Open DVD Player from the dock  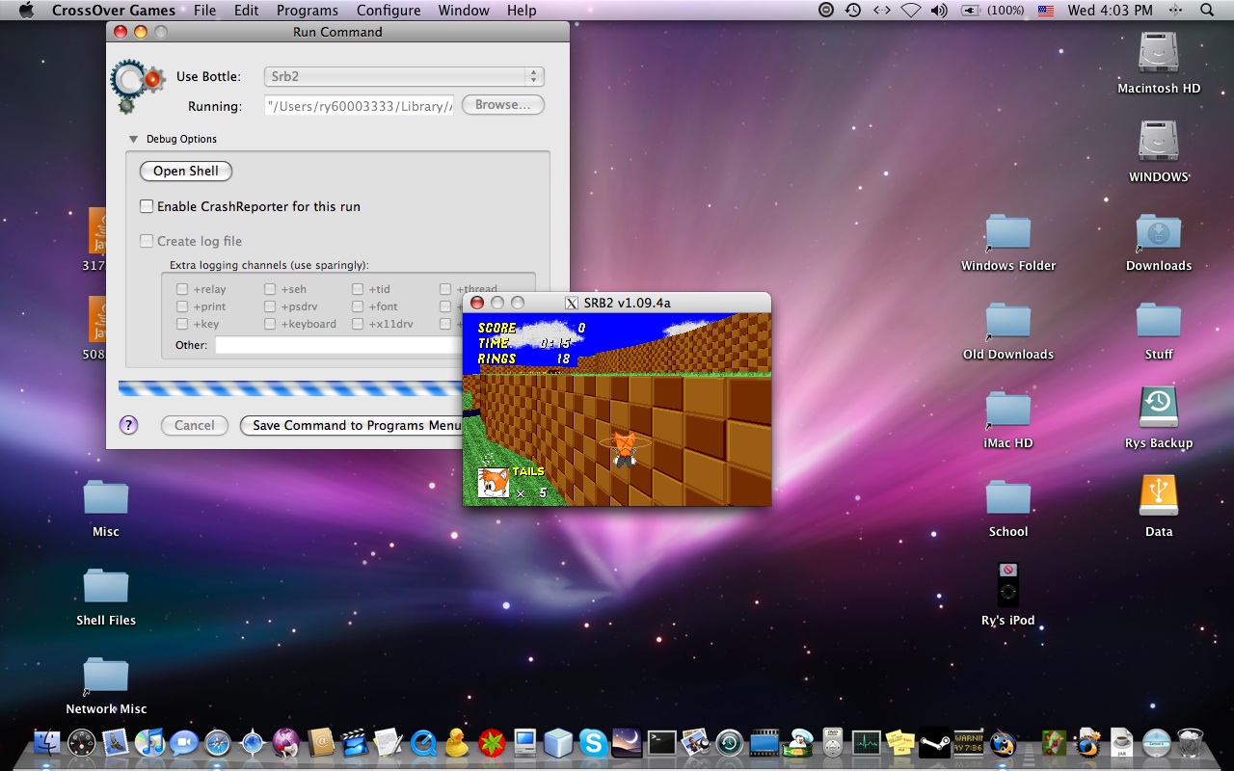coord(833,742)
